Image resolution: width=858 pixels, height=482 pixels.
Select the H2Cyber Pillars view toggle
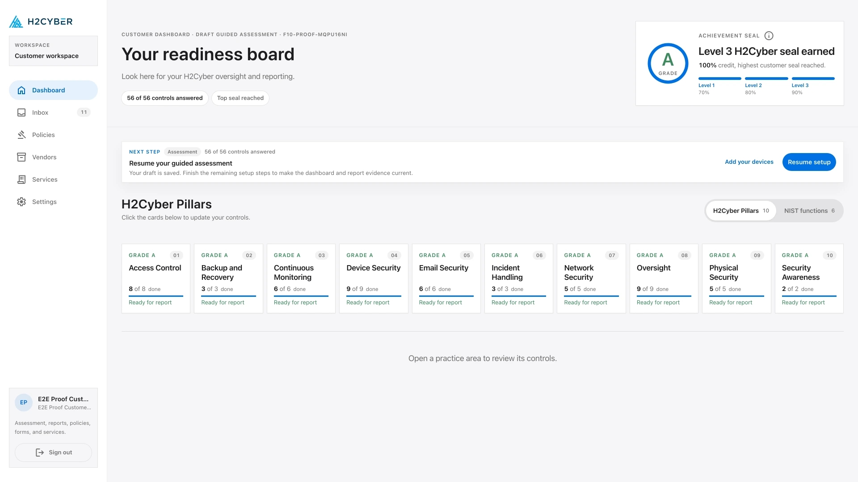click(x=741, y=211)
